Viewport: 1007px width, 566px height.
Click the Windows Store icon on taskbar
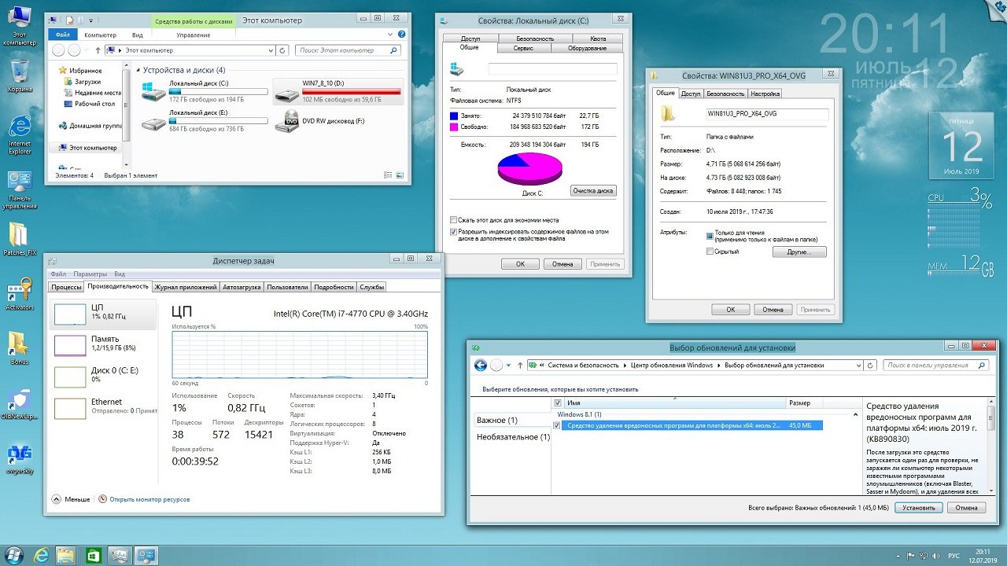[92, 556]
